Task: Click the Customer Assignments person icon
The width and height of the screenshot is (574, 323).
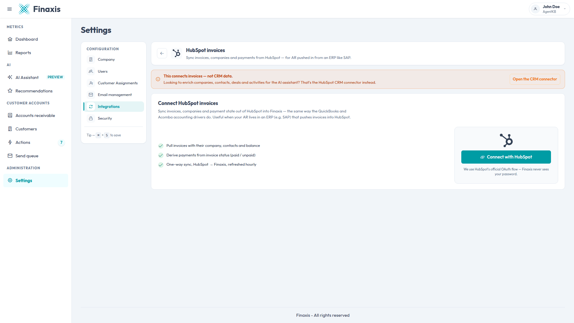Action: pyautogui.click(x=91, y=83)
